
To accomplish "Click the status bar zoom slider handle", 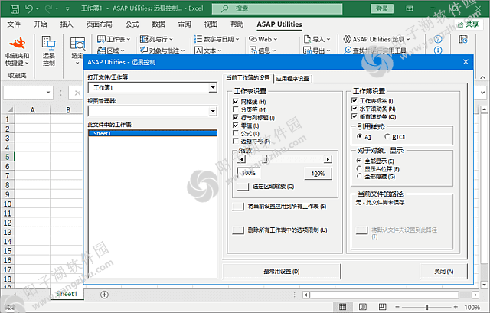I will pos(427,307).
